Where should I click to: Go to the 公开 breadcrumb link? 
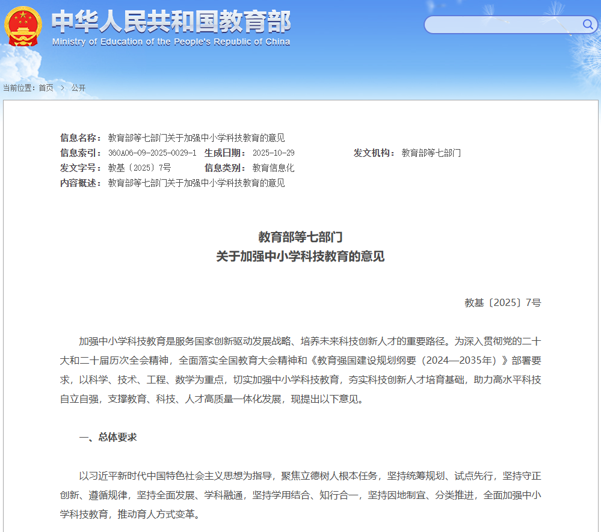[78, 88]
